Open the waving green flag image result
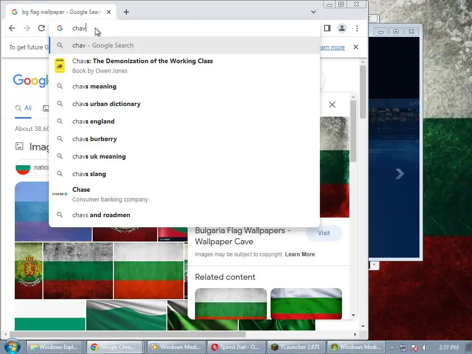This screenshot has width=472, height=354. pos(126,315)
